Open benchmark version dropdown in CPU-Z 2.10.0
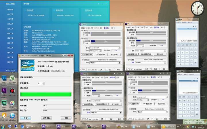 point(105,48)
